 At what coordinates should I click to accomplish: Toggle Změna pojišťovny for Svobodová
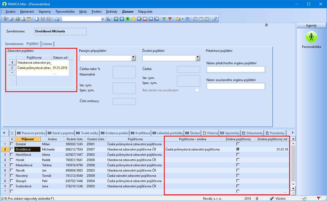pos(238,186)
